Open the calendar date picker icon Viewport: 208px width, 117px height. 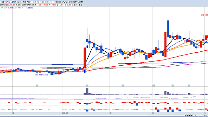[82, 2]
